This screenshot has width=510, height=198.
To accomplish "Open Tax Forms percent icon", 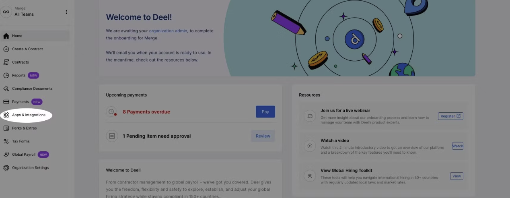I will (x=6, y=141).
